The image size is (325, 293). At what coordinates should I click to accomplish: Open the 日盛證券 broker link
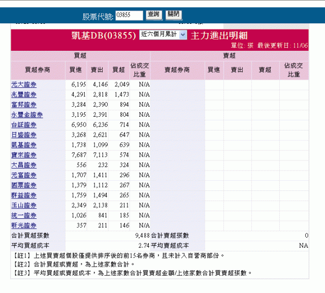pos(24,135)
